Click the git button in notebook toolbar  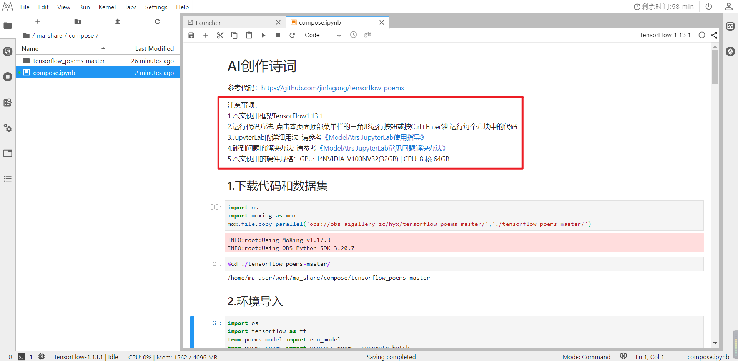[368, 35]
